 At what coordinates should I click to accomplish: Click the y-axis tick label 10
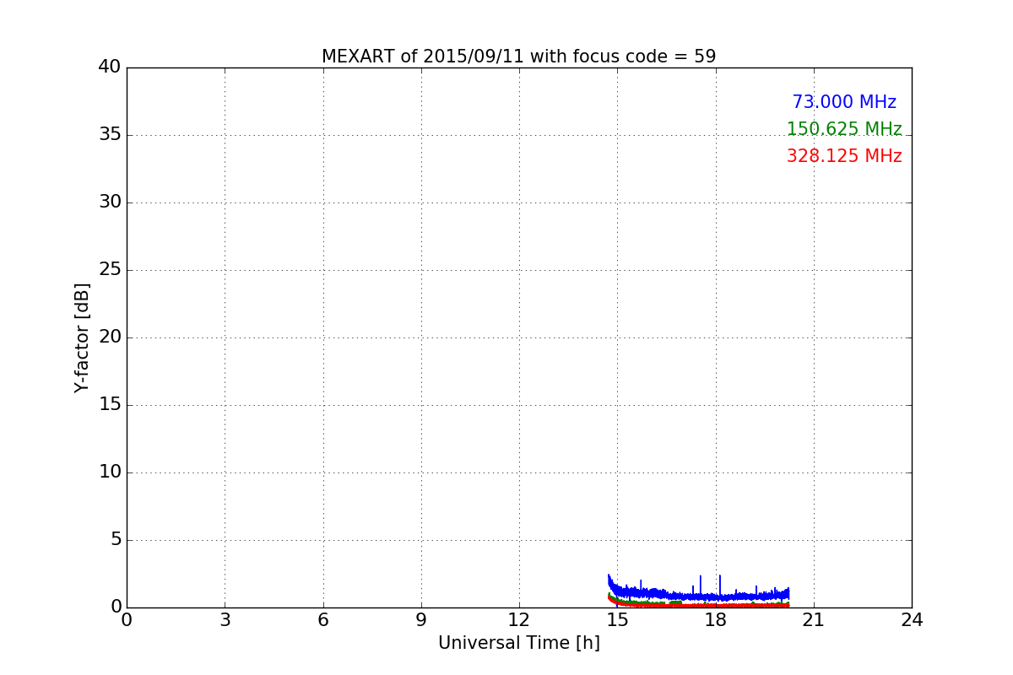pos(110,472)
